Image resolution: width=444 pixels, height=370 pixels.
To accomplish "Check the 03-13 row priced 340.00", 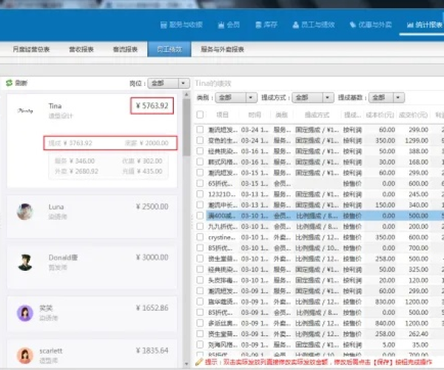I will pyautogui.click(x=200, y=205).
